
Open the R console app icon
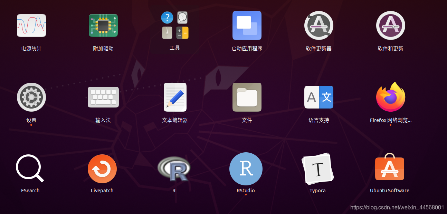pos(174,169)
